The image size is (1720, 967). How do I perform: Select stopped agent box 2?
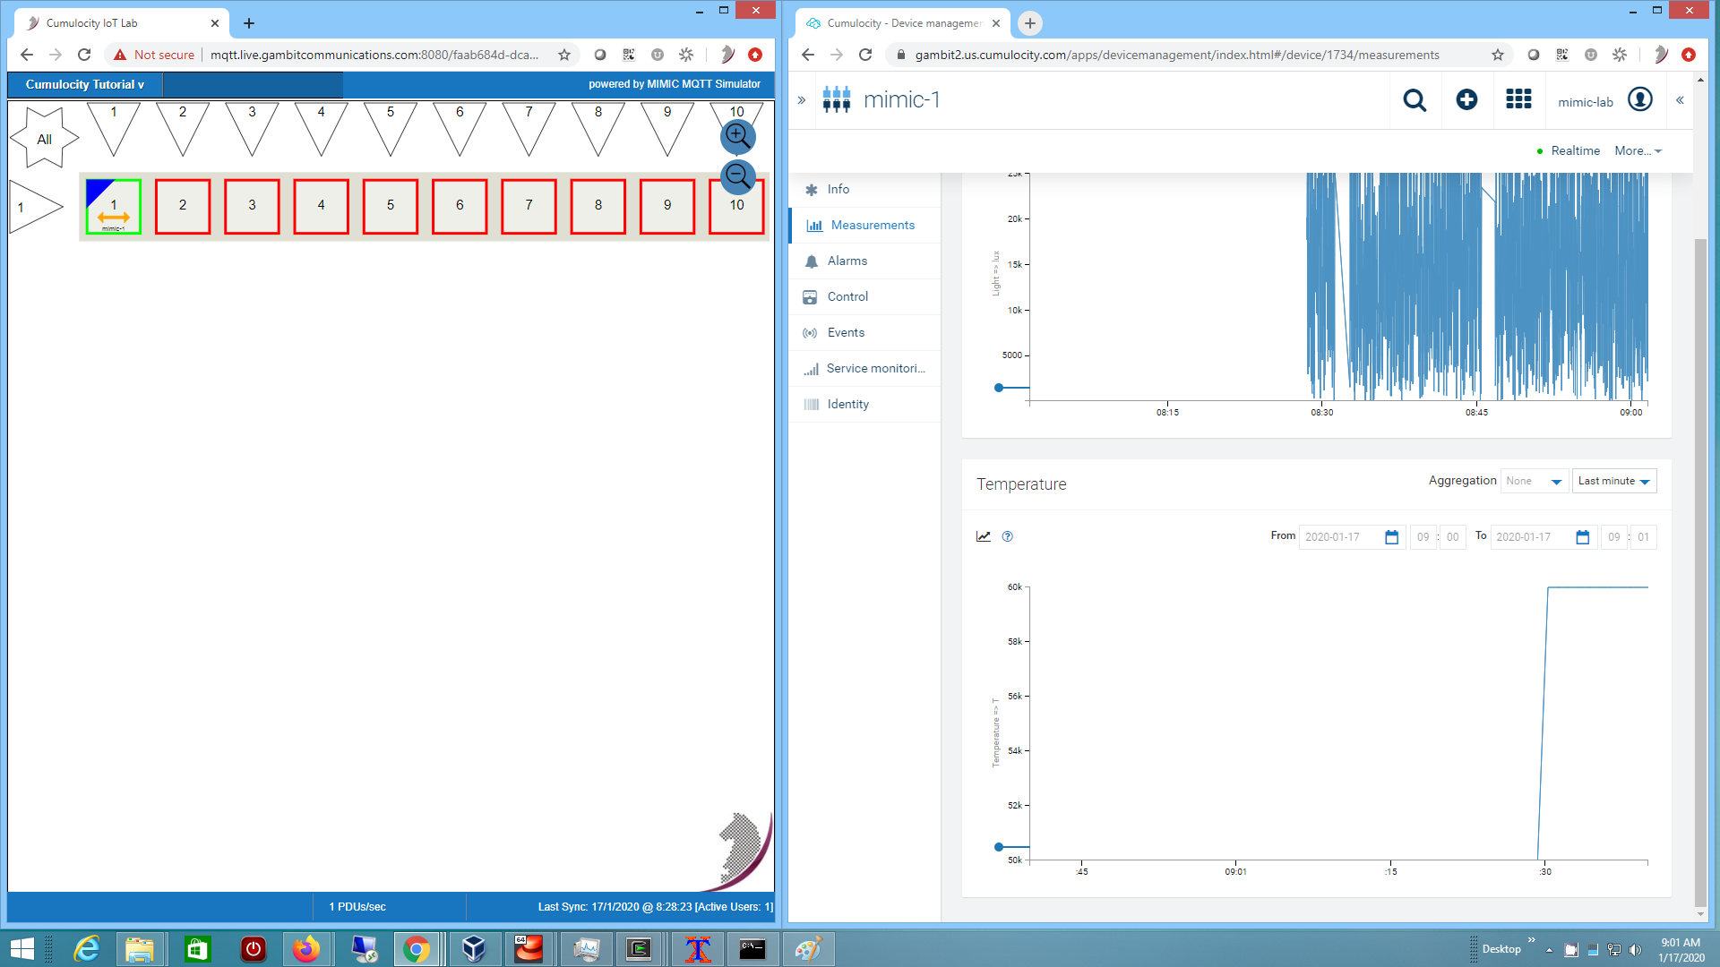(183, 207)
